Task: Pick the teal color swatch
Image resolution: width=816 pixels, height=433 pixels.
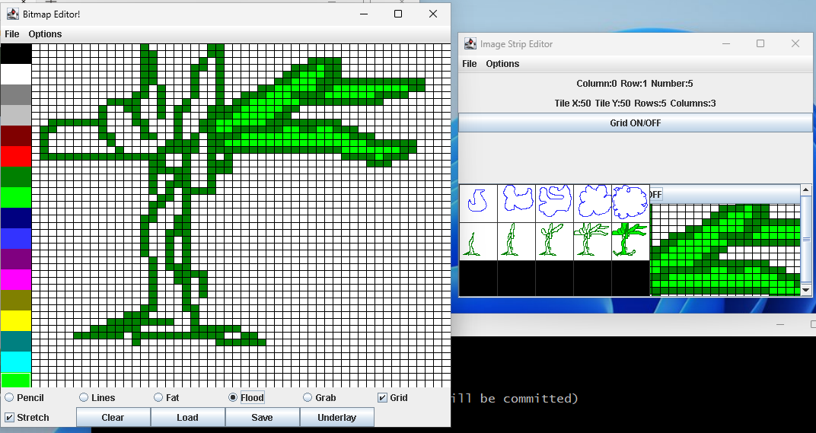Action: pos(16,342)
